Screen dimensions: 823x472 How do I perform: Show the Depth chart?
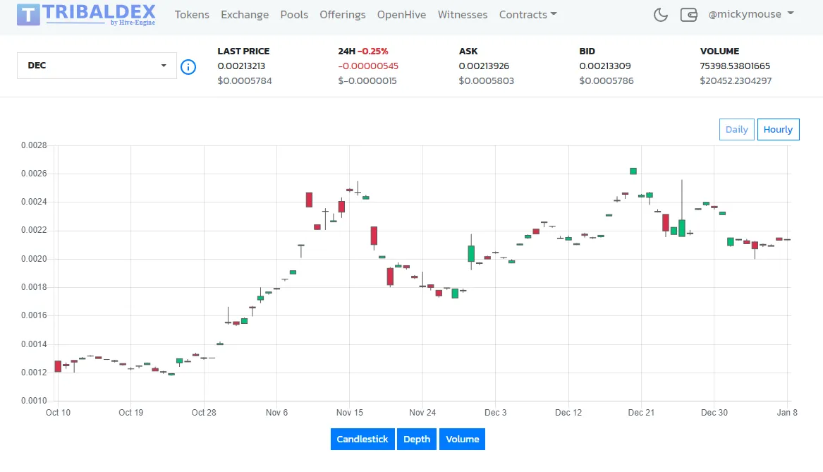(417, 439)
